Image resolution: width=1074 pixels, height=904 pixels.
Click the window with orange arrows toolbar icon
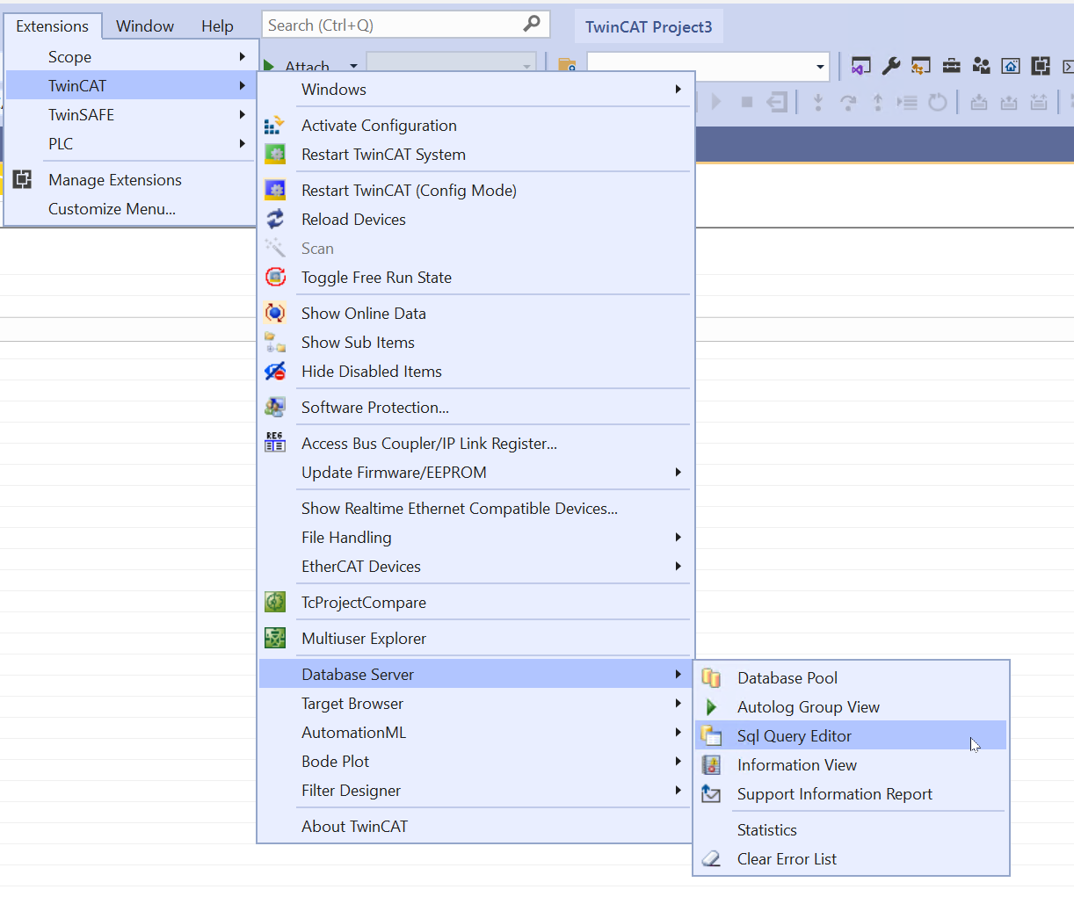point(921,66)
